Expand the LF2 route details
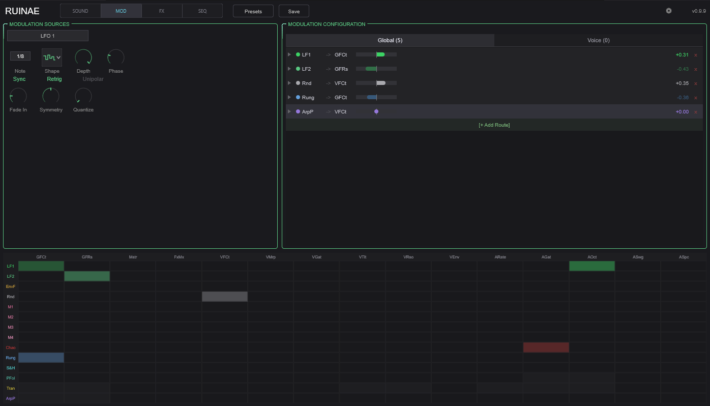This screenshot has width=710, height=406. pyautogui.click(x=289, y=69)
